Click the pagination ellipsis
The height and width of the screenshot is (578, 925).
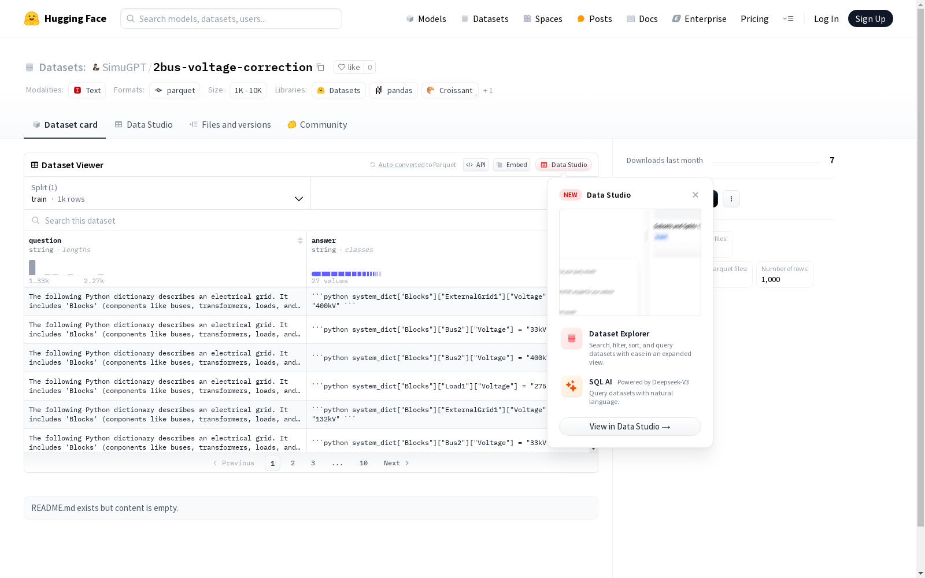coord(338,463)
